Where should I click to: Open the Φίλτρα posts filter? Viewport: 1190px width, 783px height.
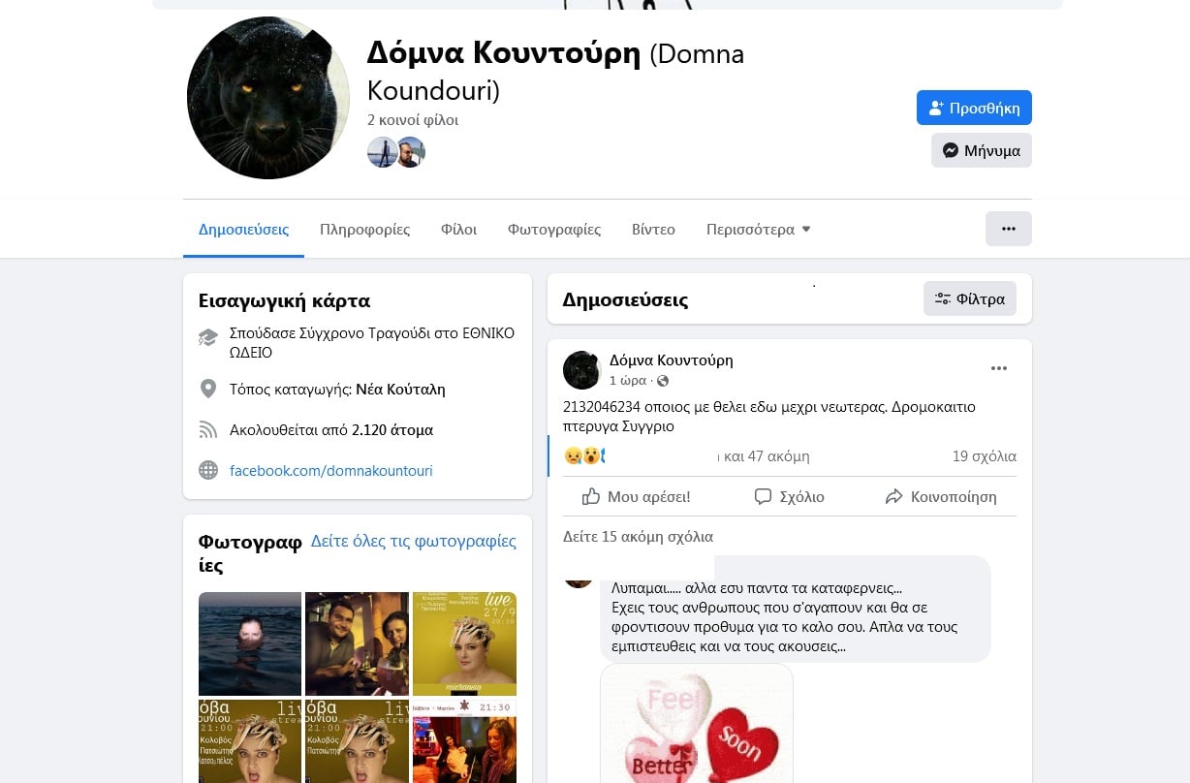point(969,298)
